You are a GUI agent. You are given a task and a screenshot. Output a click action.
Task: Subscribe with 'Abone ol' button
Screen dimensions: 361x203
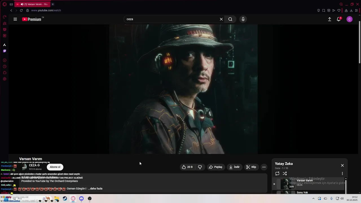55,167
